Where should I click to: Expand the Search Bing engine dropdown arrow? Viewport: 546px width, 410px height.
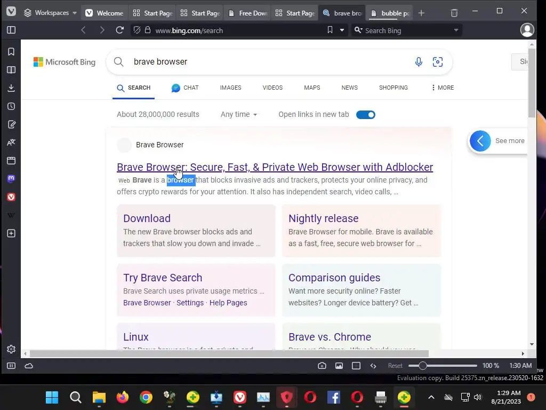[x=456, y=30]
